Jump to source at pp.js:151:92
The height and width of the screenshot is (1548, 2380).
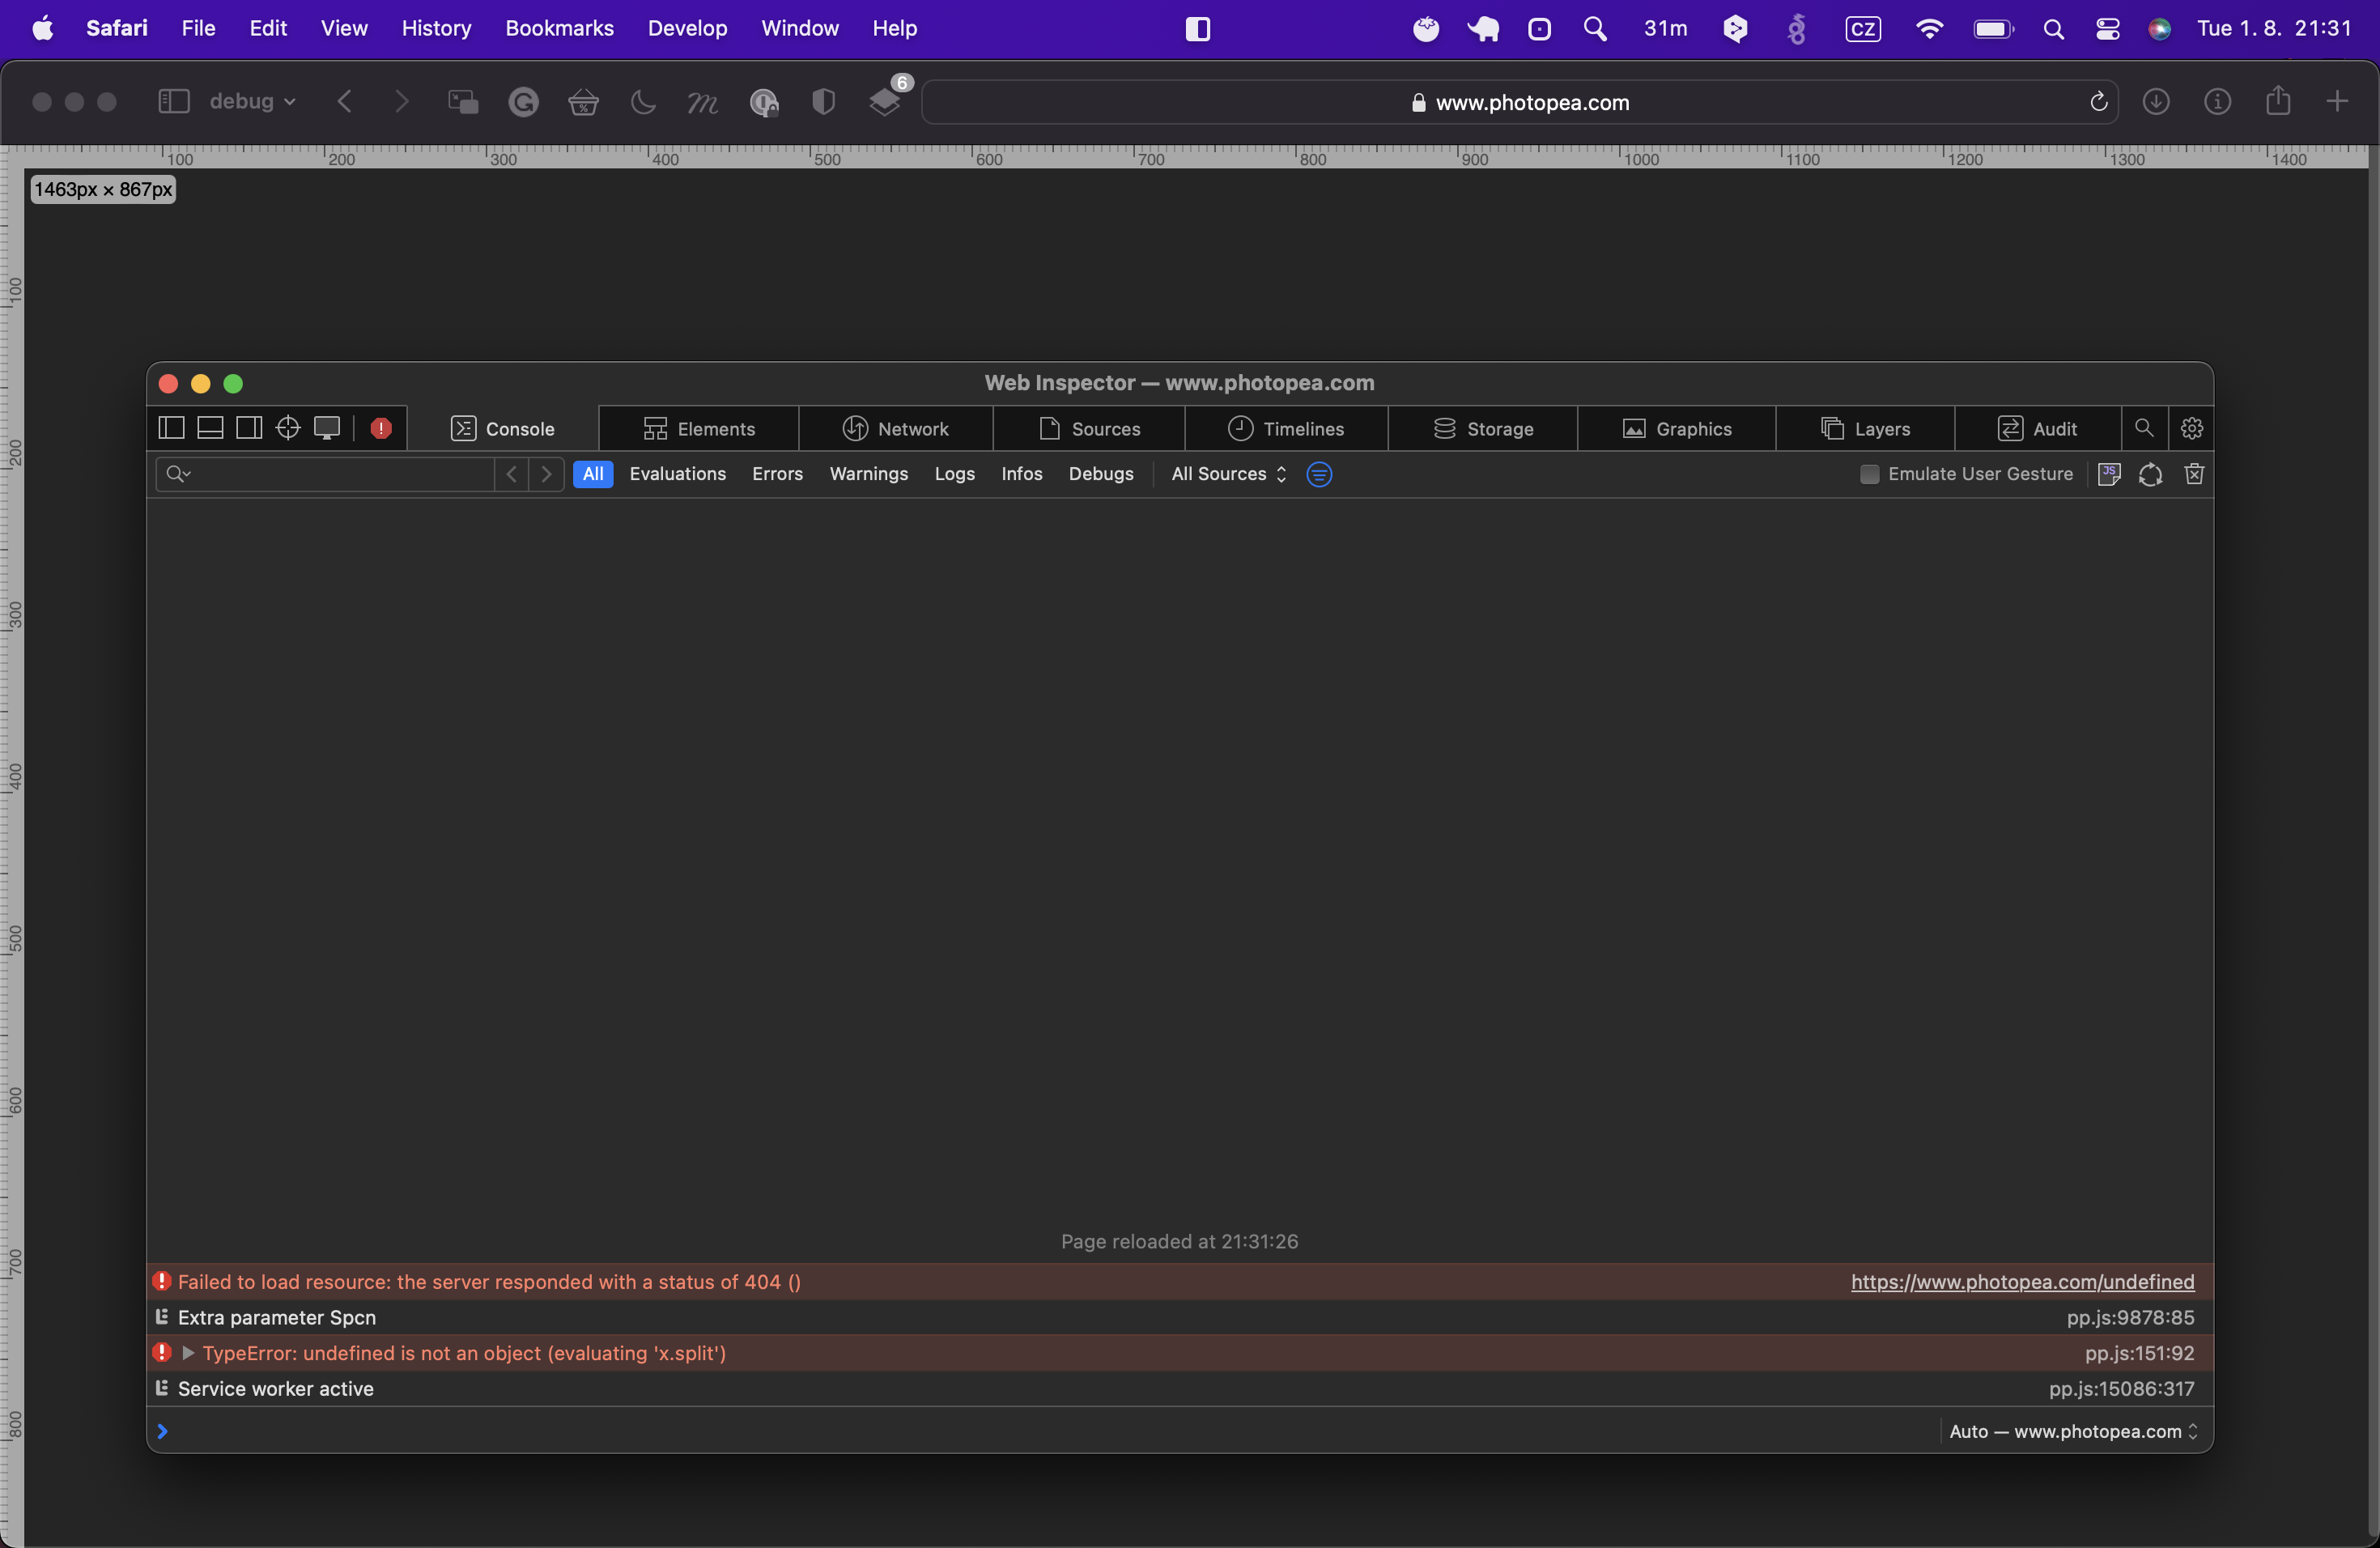pos(2137,1354)
